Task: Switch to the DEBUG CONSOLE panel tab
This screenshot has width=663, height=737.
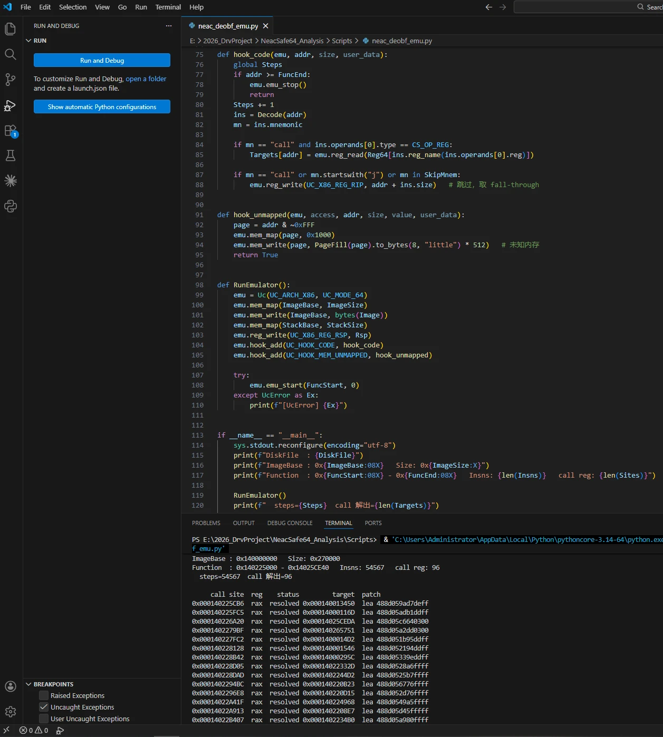Action: [290, 523]
